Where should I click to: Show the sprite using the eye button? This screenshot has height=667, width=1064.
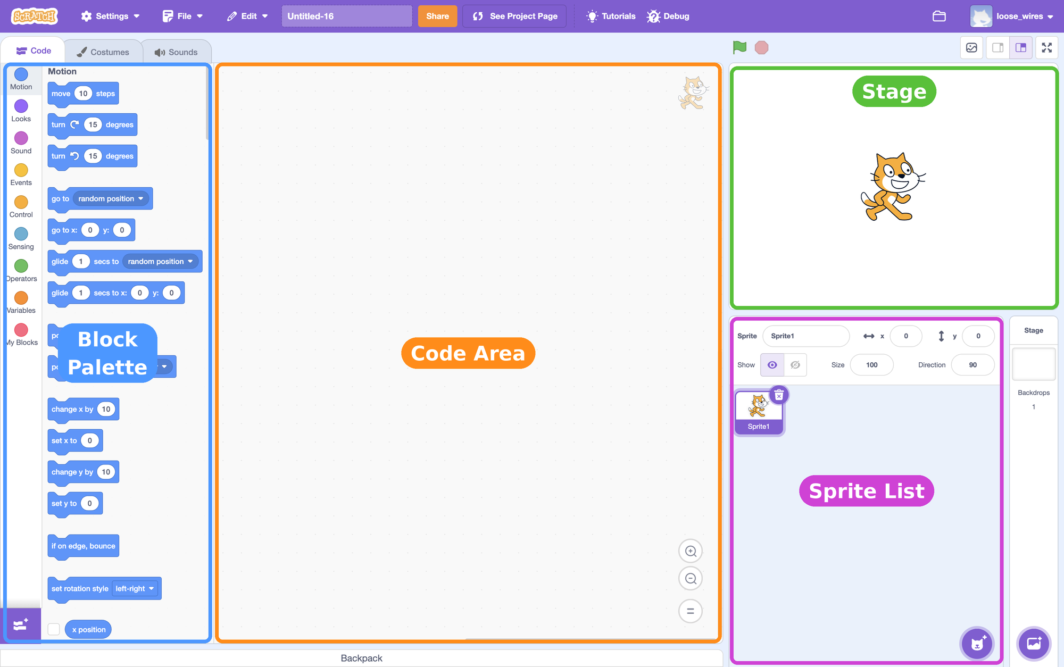tap(772, 365)
